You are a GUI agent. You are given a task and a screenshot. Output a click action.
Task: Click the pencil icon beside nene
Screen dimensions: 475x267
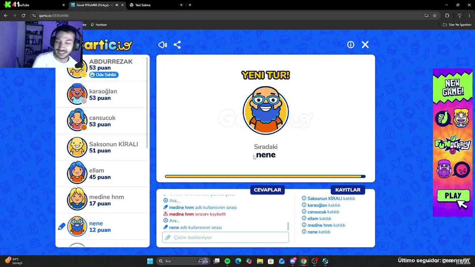click(x=62, y=226)
